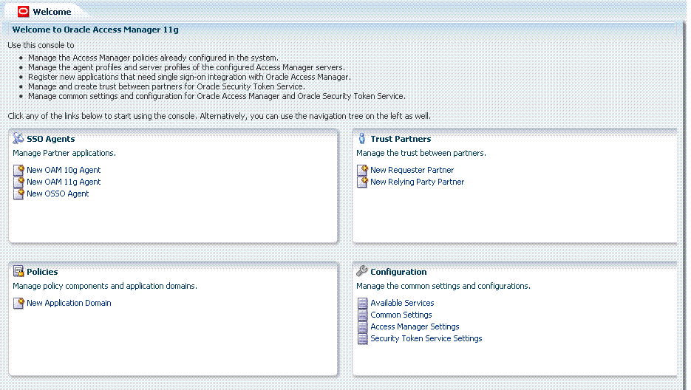
Task: Click 'Manage the trust between partners.' text
Action: [x=421, y=153]
